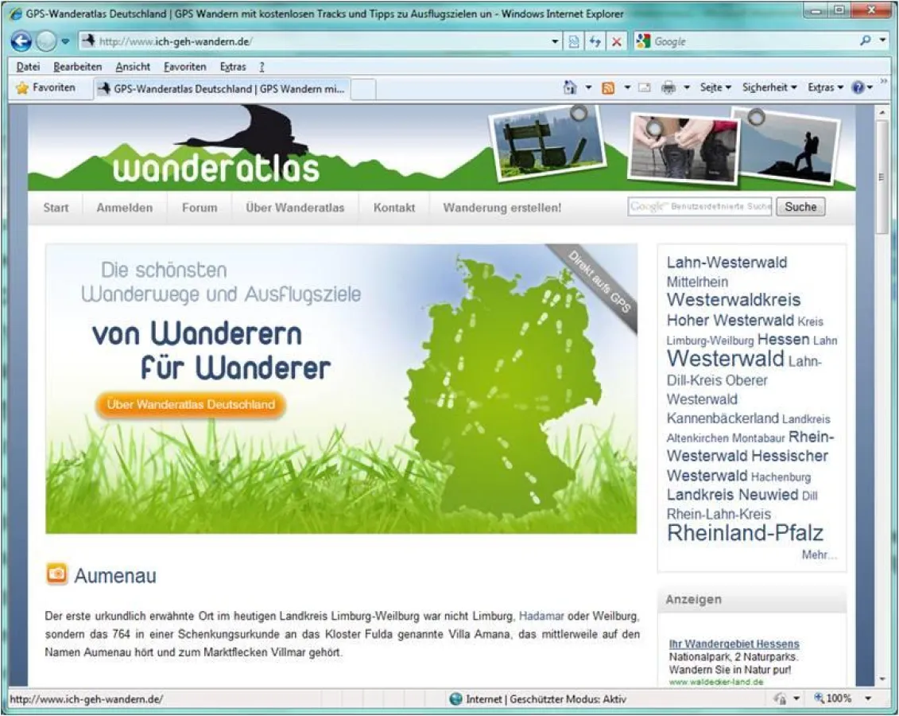Click the orange Über Wanderatlas Deutschland button

191,404
